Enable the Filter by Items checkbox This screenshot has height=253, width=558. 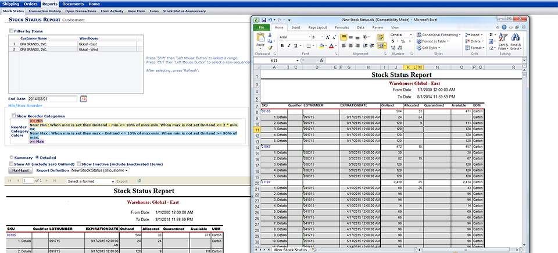(x=10, y=30)
